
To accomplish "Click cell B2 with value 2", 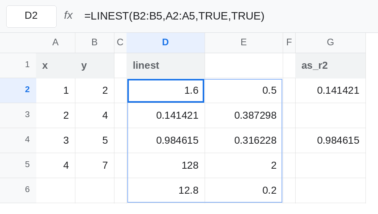I will pyautogui.click(x=95, y=91).
